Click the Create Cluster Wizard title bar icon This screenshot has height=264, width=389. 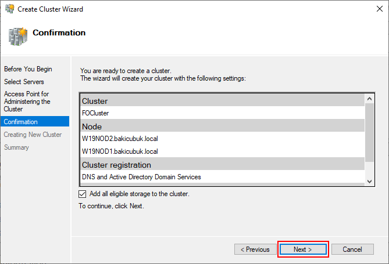pos(10,9)
